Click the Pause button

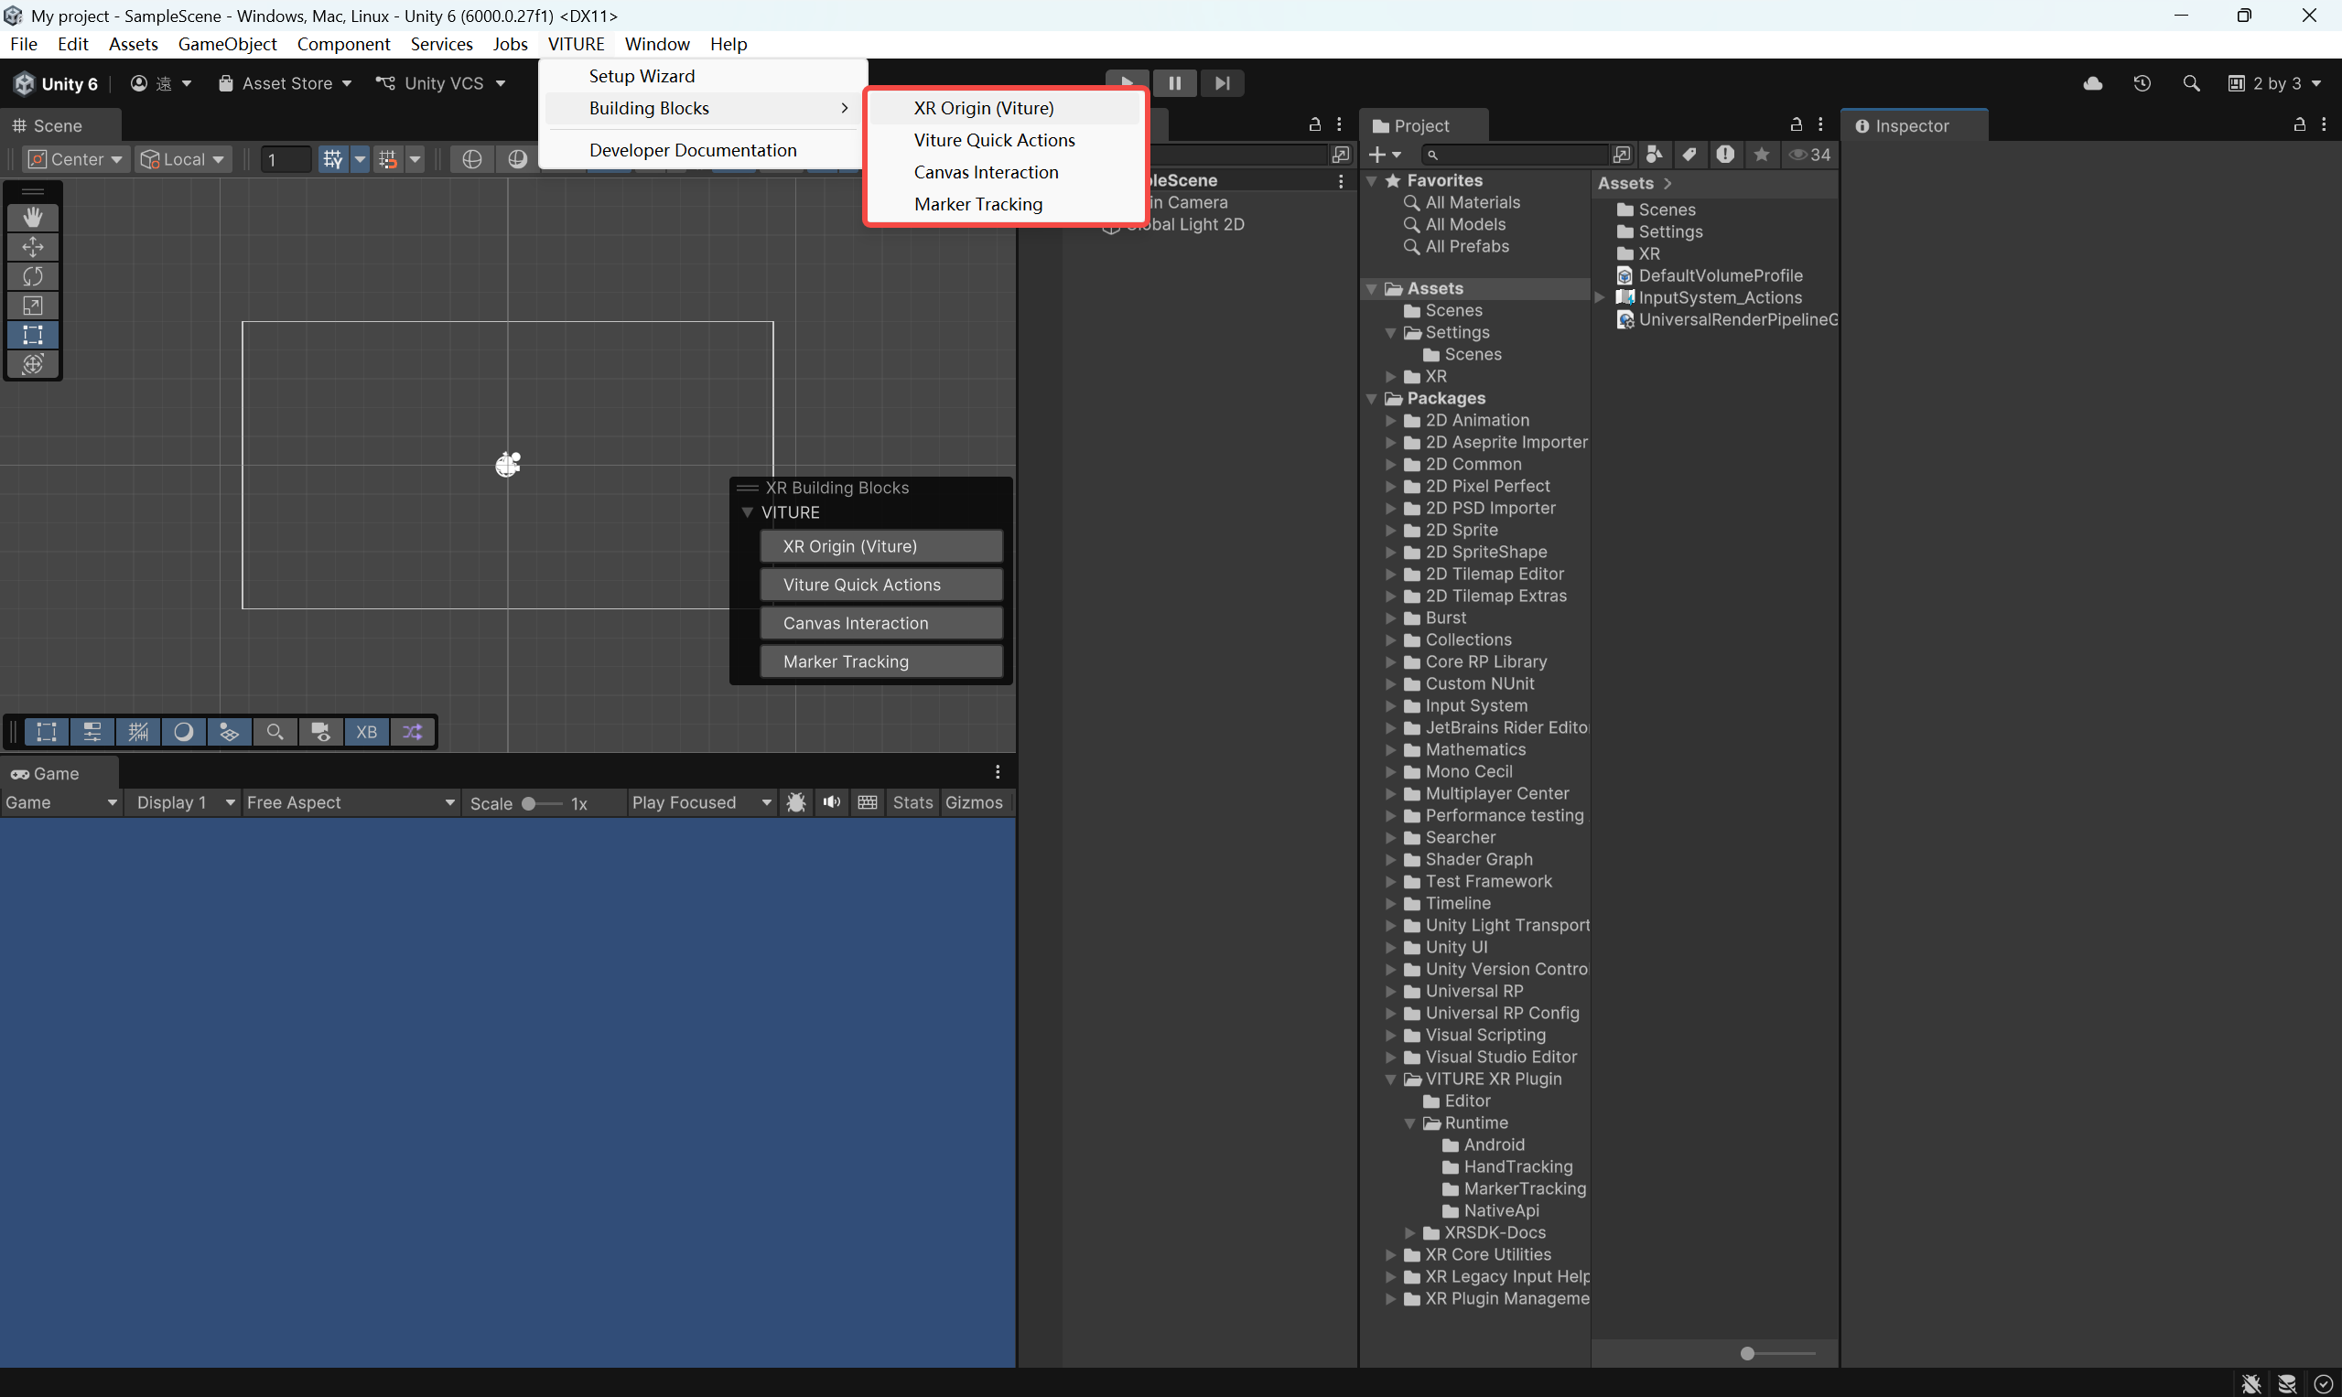point(1174,83)
